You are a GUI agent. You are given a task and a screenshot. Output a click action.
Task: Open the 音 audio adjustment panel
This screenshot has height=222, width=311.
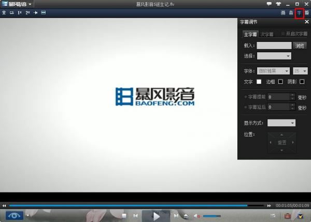(291, 13)
